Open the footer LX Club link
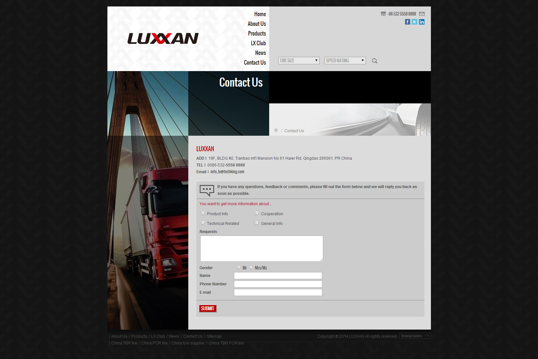This screenshot has height=359, width=538. point(158,336)
